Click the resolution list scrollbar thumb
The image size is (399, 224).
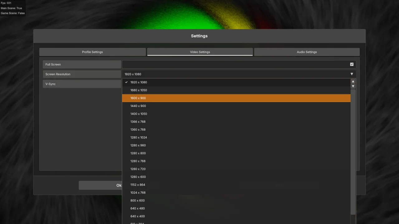click(x=353, y=152)
